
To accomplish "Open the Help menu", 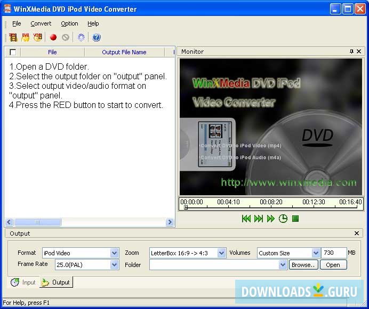I will pyautogui.click(x=93, y=23).
